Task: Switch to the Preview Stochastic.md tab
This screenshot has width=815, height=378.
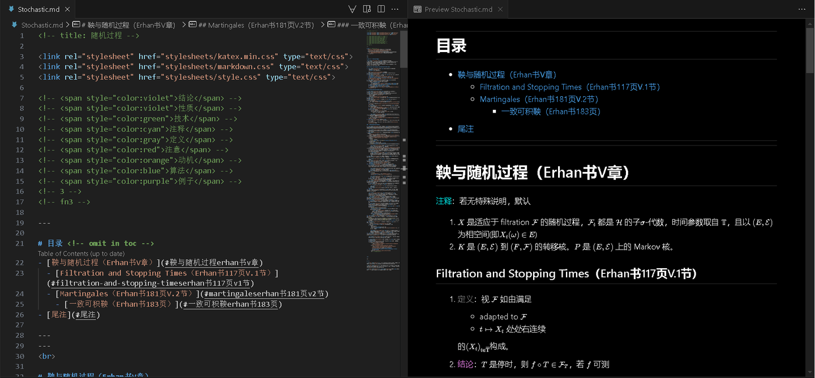Action: click(x=458, y=9)
